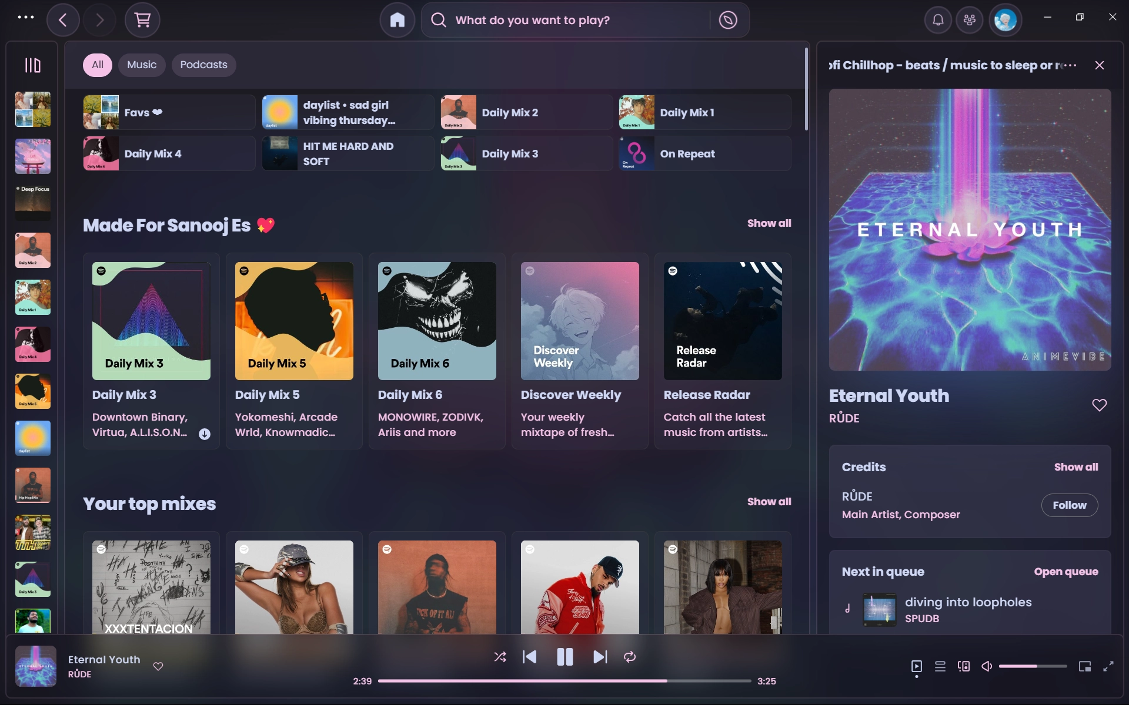Open Daily Mix 5 card
Viewport: 1129px width, 705px height.
(294, 351)
